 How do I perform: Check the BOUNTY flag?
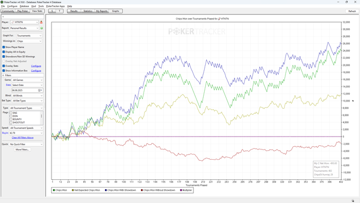11,120
